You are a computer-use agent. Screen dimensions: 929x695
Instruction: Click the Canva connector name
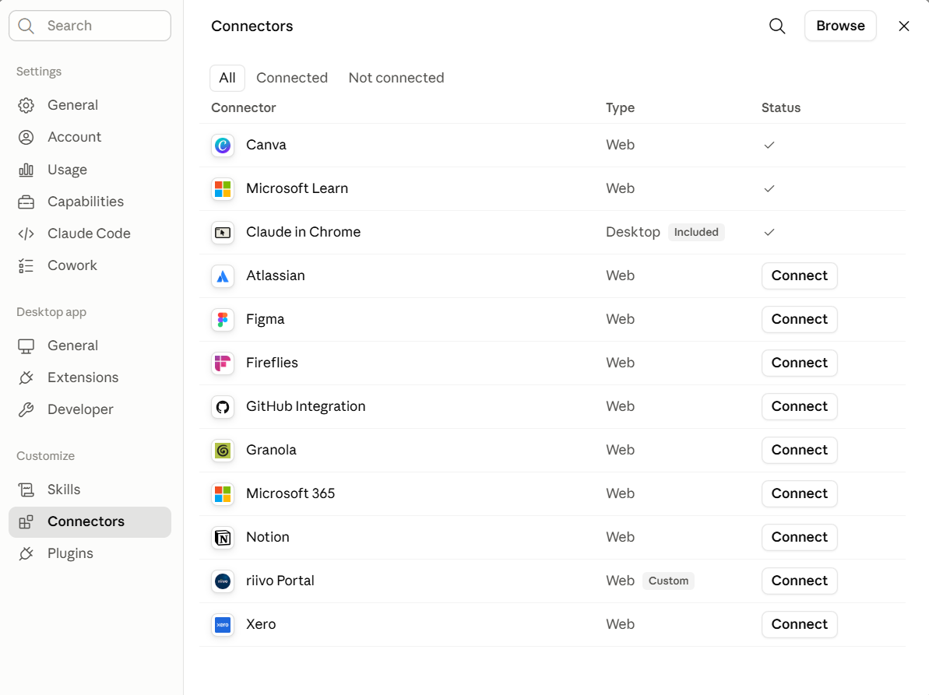[x=266, y=145]
